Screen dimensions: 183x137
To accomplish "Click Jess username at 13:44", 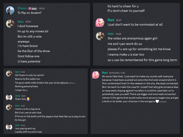I will tap(17, 96).
